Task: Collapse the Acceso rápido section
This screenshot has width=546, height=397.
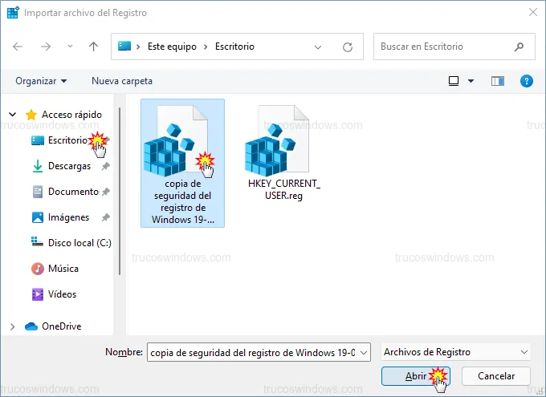Action: click(12, 115)
